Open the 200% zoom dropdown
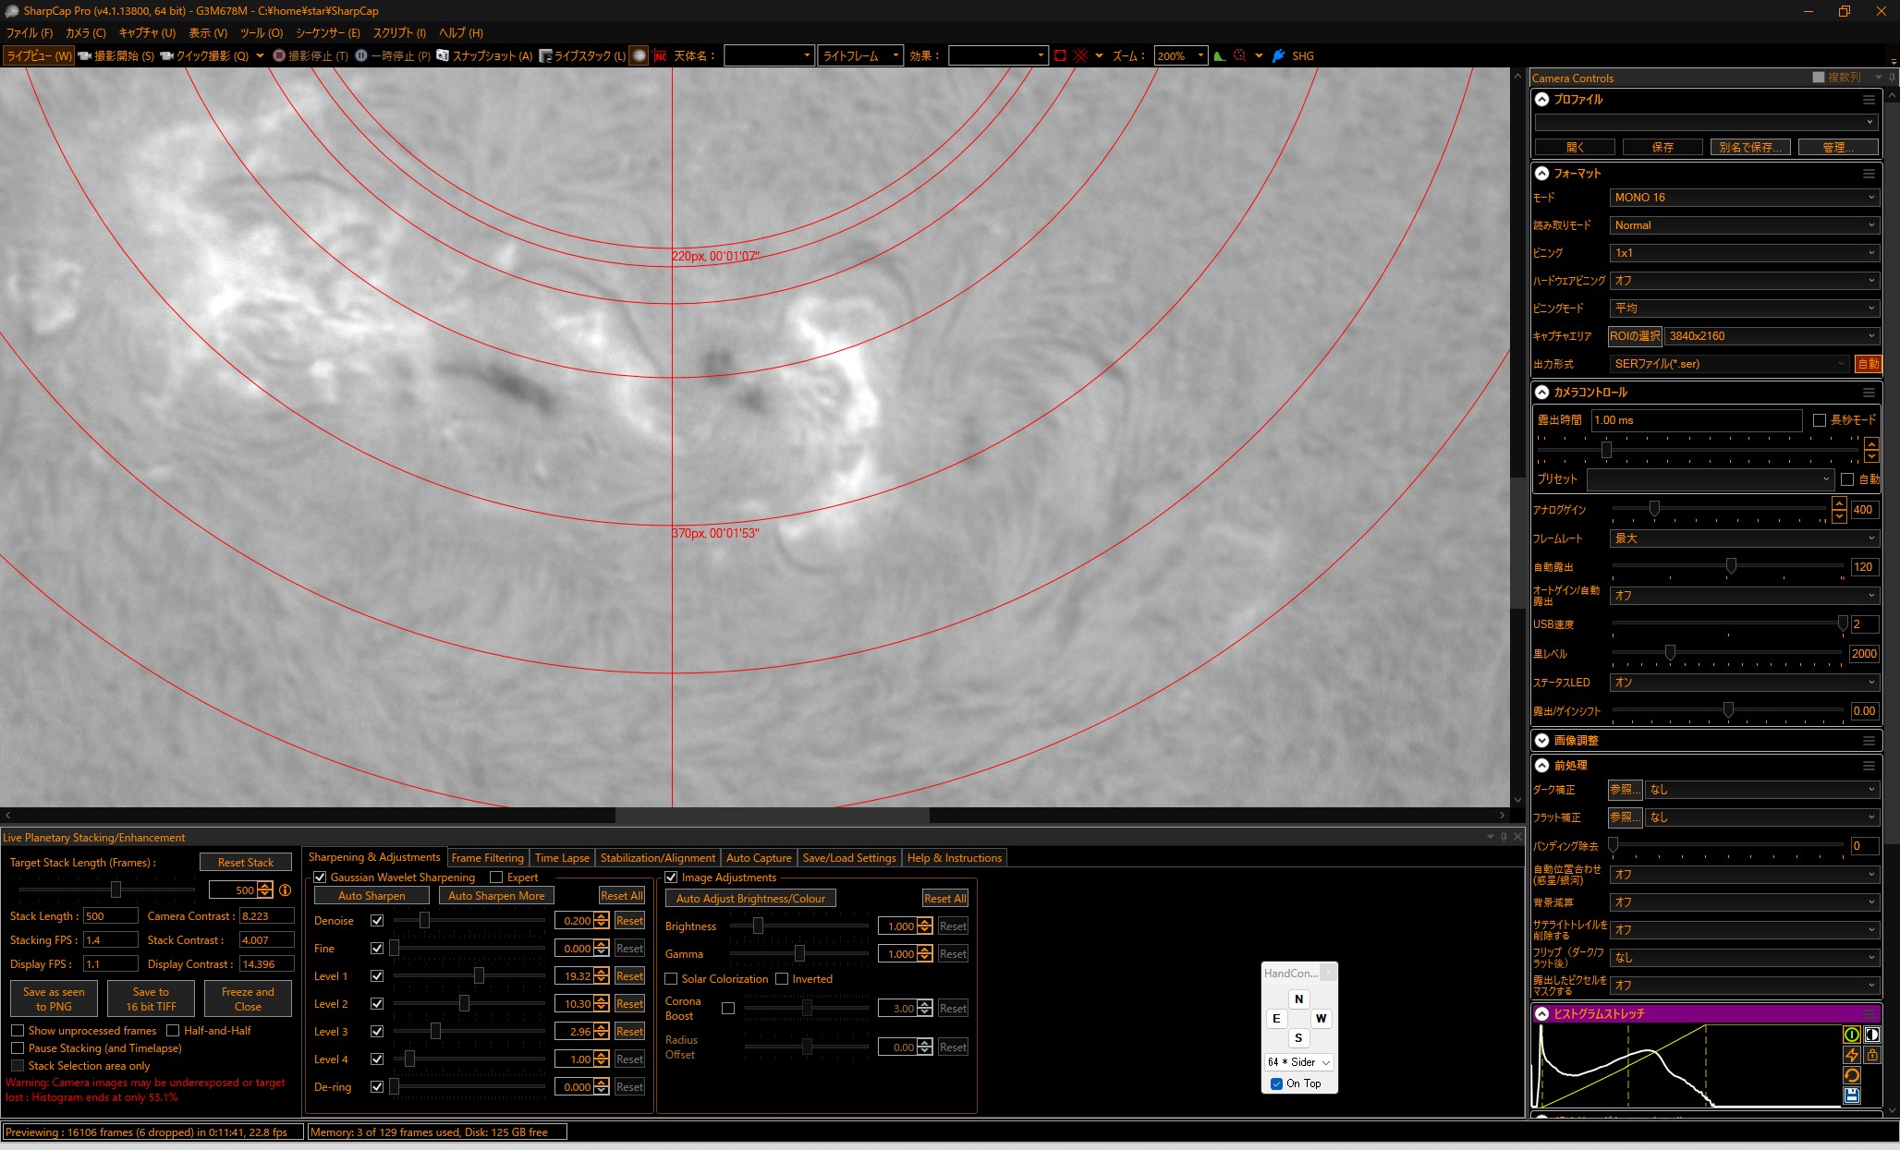This screenshot has width=1900, height=1150. [1200, 56]
